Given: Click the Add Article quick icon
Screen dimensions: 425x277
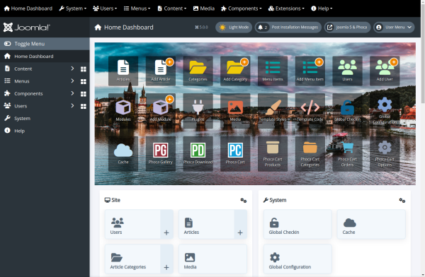Looking at the screenshot, I should tap(161, 71).
